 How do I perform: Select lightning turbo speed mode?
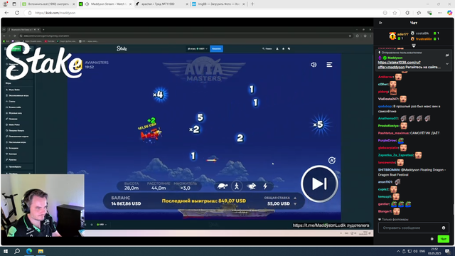(x=265, y=186)
